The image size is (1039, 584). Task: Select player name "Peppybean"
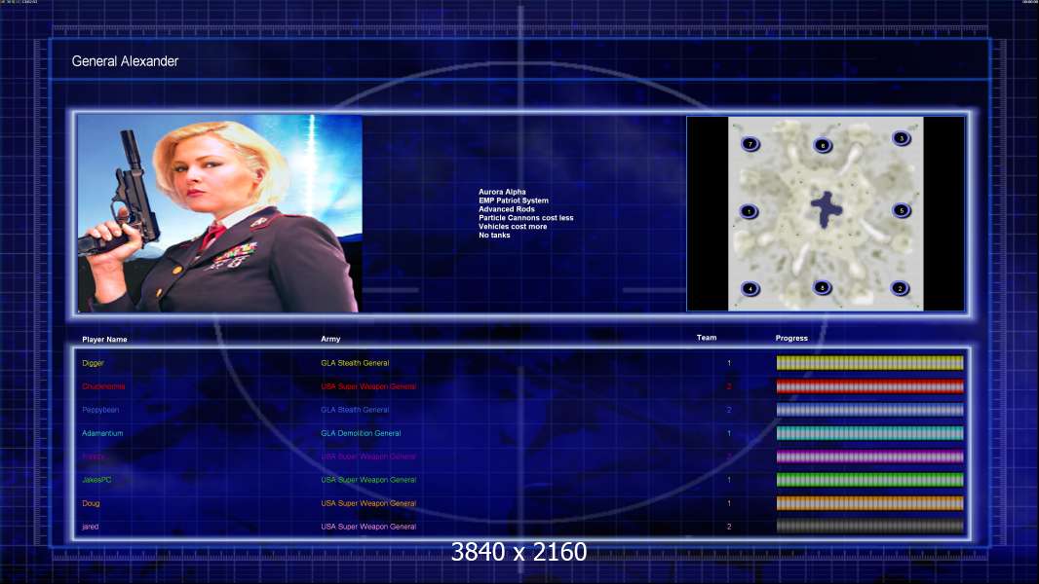click(x=100, y=410)
